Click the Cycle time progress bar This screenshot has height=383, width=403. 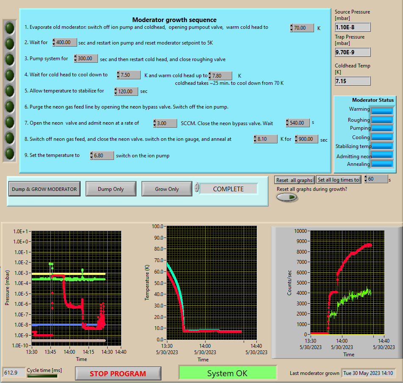(42, 376)
